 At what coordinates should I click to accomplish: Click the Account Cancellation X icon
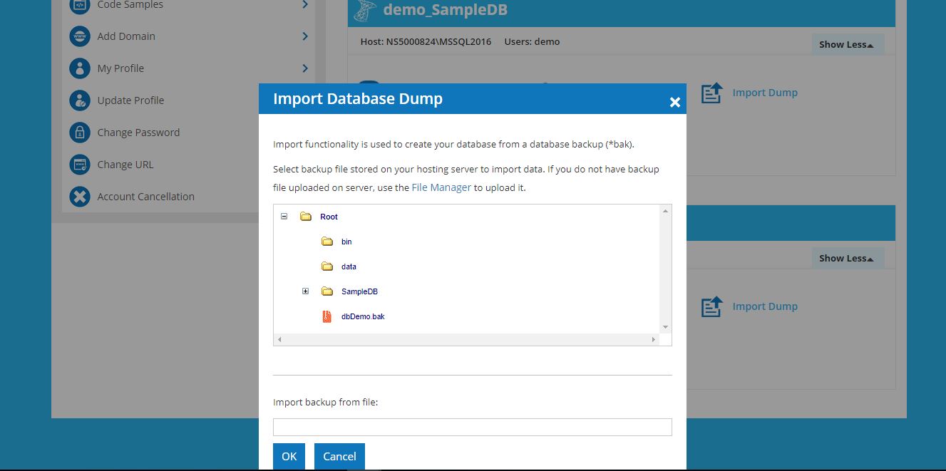coord(80,197)
